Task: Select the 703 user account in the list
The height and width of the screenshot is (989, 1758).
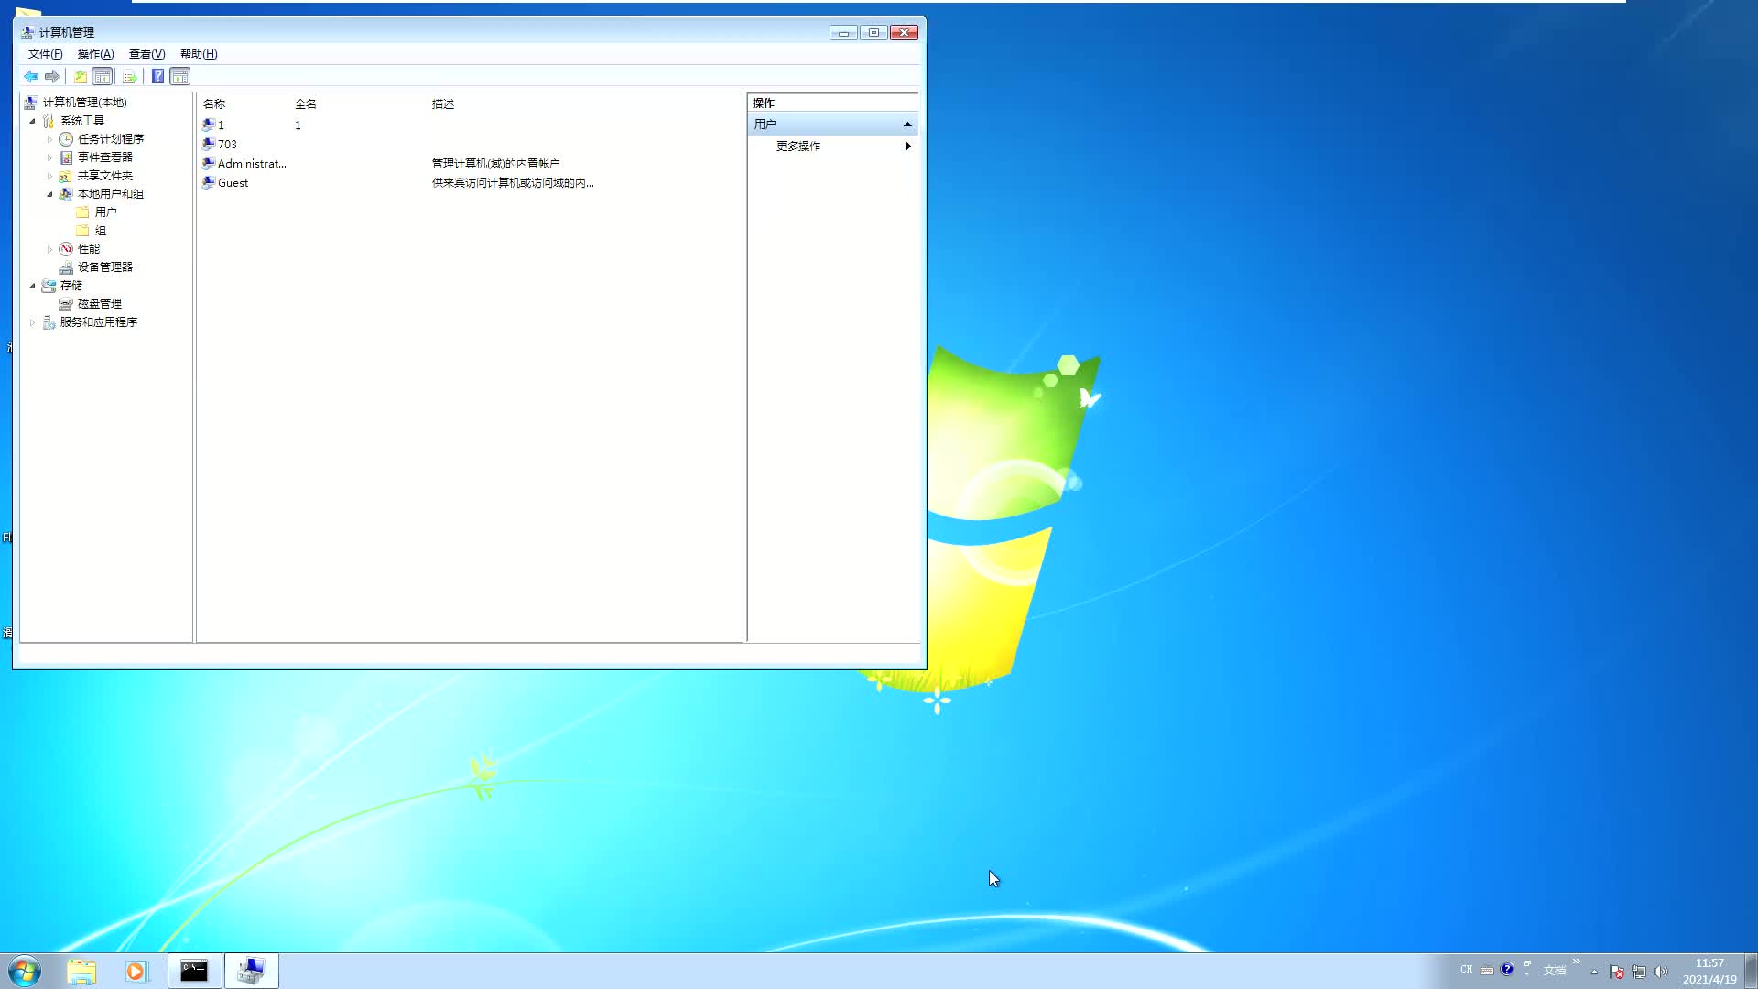Action: click(x=227, y=144)
